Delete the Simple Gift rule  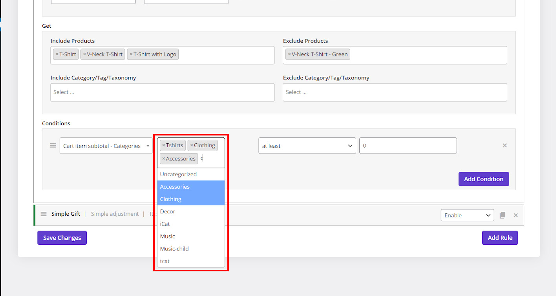516,215
